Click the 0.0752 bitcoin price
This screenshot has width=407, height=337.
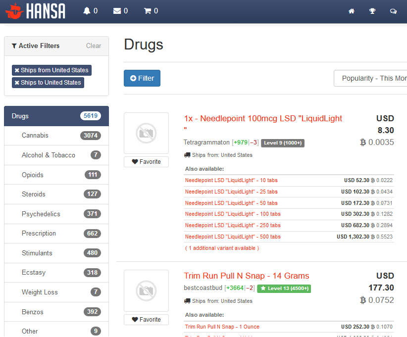click(x=377, y=300)
